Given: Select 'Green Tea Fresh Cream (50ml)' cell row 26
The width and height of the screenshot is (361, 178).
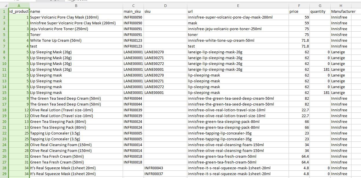Looking at the screenshot, I should (x=76, y=156).
